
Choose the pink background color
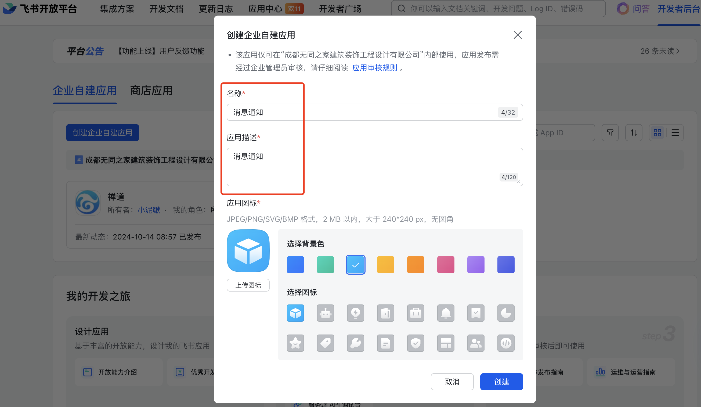[x=446, y=265]
